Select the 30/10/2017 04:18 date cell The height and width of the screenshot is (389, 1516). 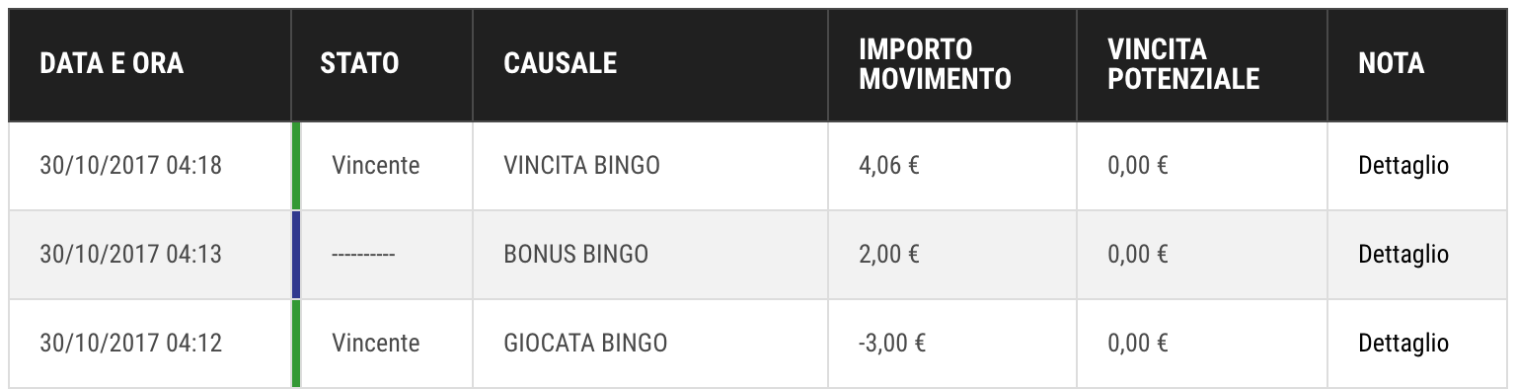[x=130, y=166]
